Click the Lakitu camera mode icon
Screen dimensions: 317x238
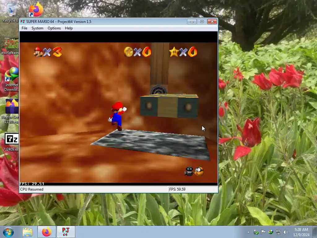189,171
